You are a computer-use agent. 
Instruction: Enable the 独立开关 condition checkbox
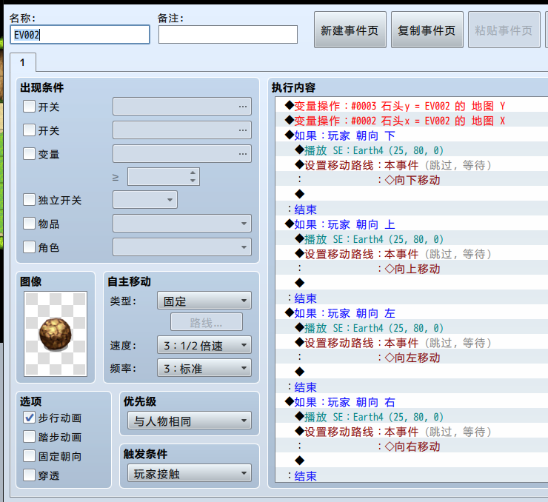click(x=29, y=200)
